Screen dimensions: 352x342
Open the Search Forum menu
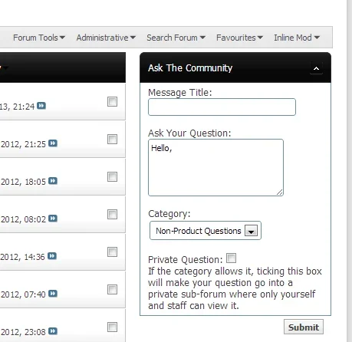176,38
